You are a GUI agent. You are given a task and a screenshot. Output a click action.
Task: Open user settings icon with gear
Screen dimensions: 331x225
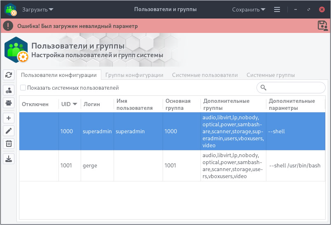(x=9, y=90)
